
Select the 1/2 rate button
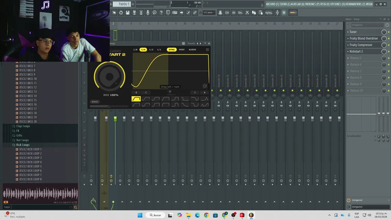pyautogui.click(x=151, y=50)
